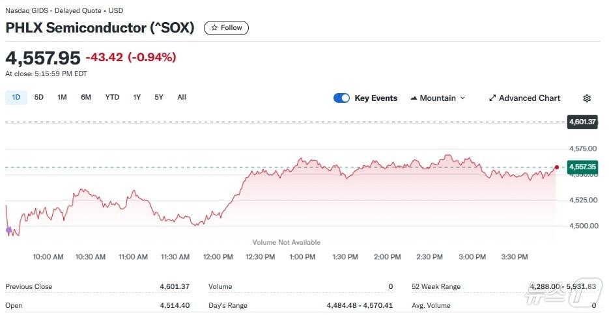Open the Advanced Chart link

(x=529, y=98)
